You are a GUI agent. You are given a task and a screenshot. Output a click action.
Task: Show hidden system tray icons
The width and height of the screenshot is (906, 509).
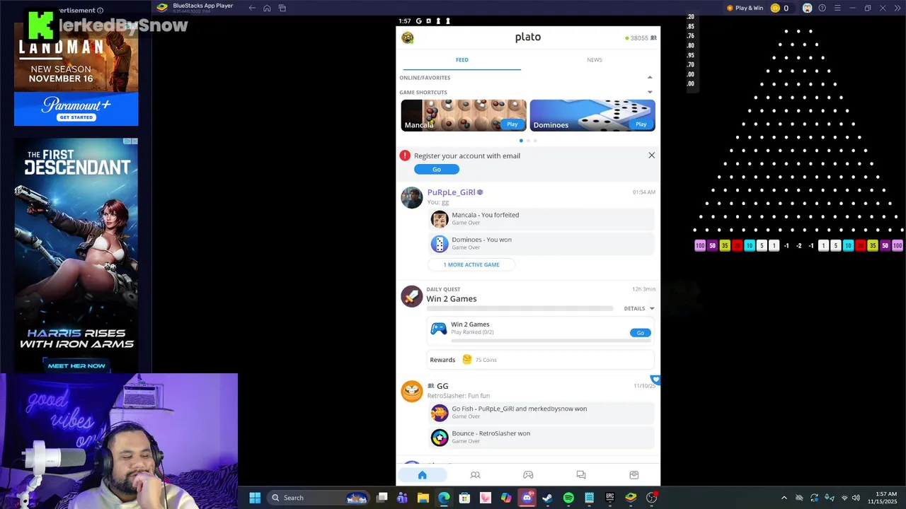tap(784, 498)
